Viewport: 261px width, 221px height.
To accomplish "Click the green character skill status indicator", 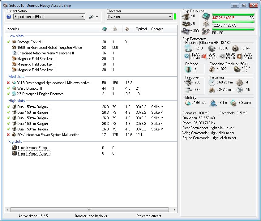I will pyautogui.click(x=175, y=17).
